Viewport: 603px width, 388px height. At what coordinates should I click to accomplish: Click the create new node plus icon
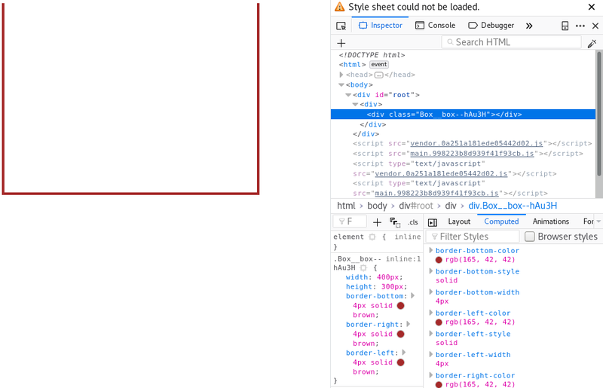coord(341,43)
